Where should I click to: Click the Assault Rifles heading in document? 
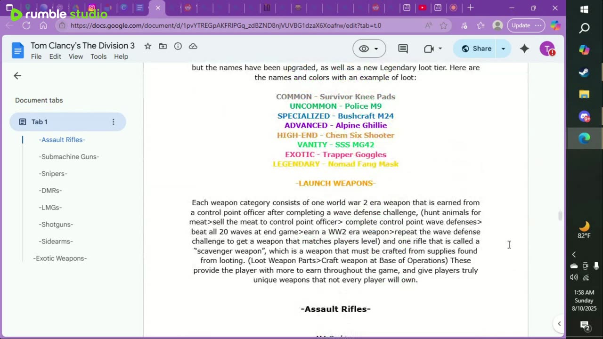pos(336,309)
